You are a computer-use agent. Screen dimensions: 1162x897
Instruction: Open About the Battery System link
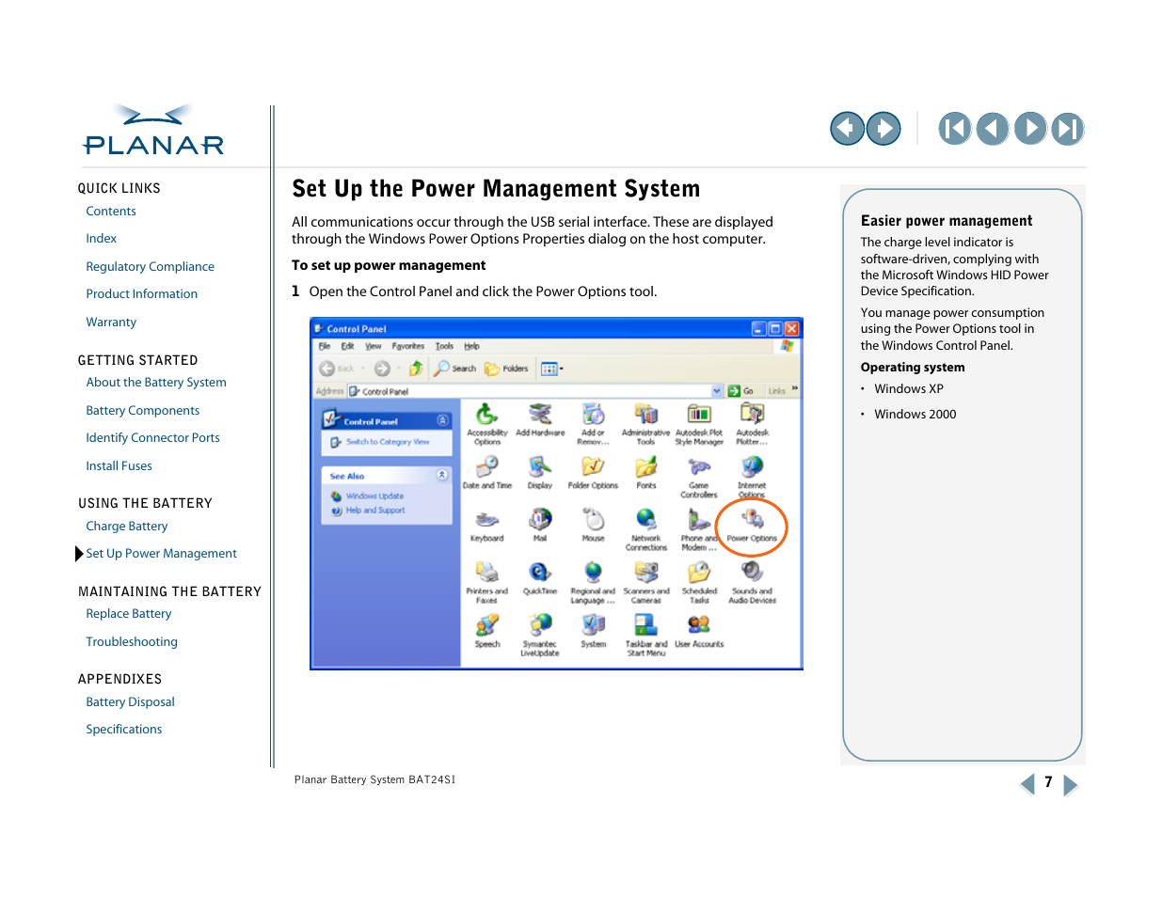coord(156,383)
